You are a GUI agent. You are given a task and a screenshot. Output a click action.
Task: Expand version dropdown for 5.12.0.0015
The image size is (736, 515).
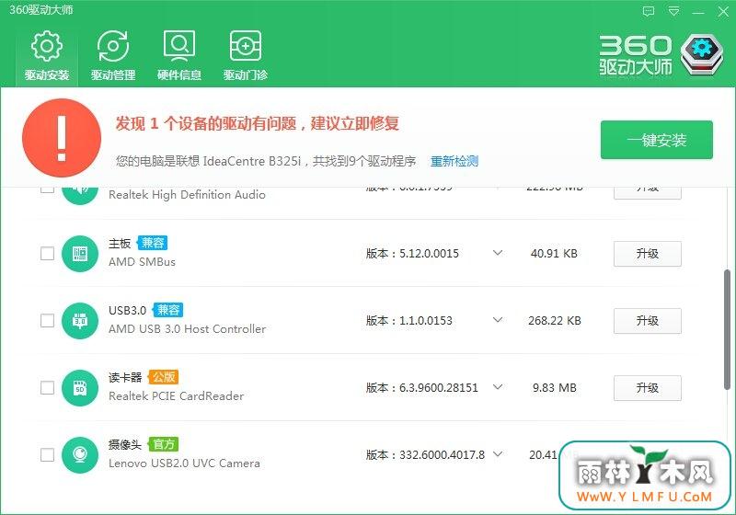[x=498, y=253]
